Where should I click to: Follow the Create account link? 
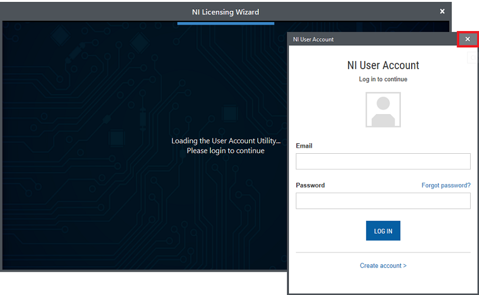tap(383, 265)
